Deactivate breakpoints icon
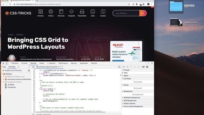This screenshot has height=115, width=204. click(143, 67)
